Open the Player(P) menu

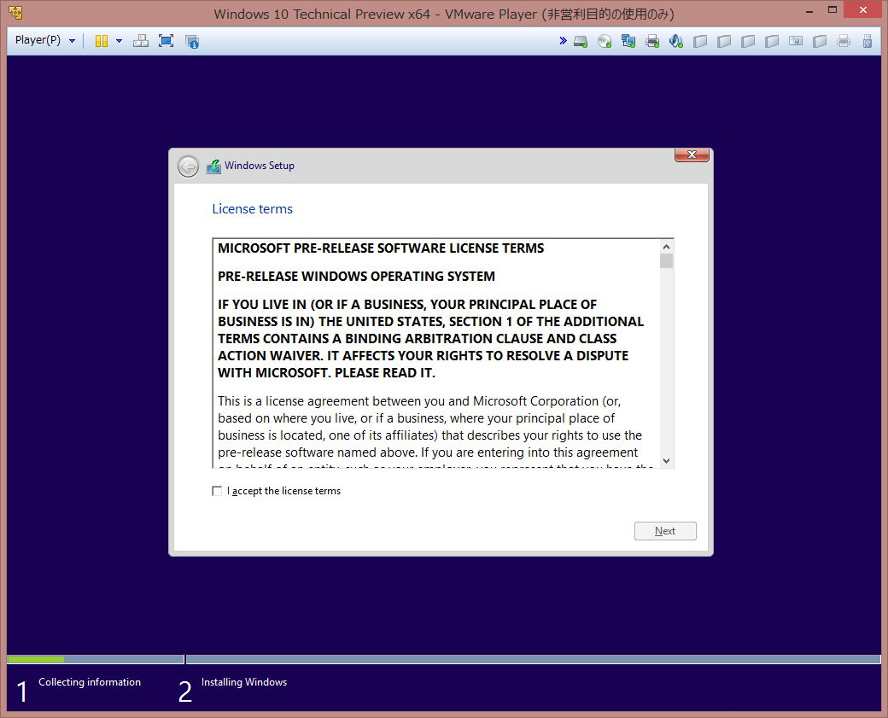pyautogui.click(x=44, y=40)
